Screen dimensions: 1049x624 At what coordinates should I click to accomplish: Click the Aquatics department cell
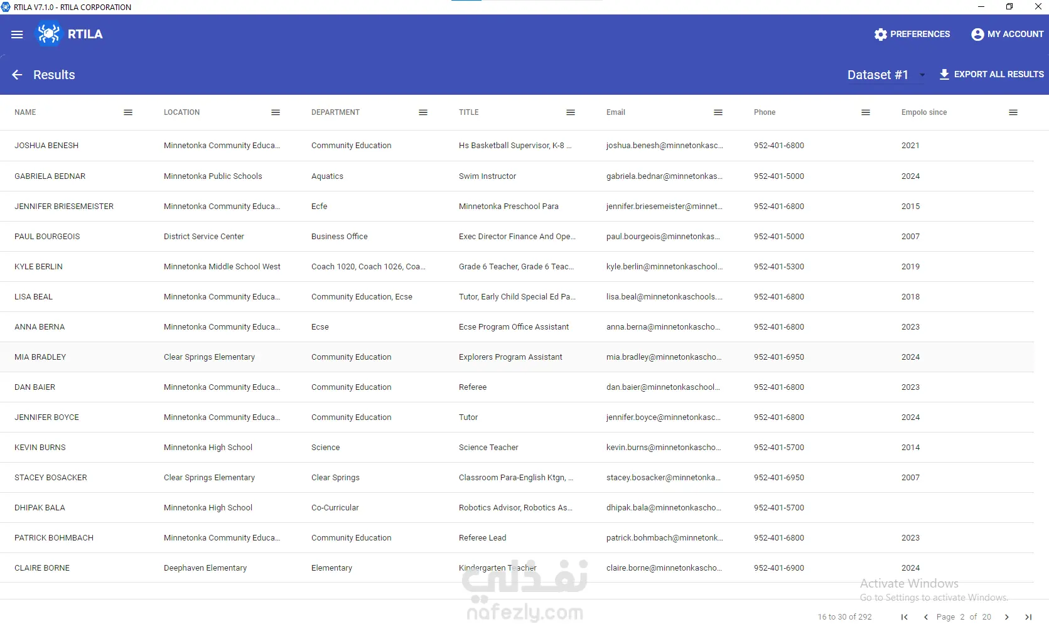click(328, 176)
